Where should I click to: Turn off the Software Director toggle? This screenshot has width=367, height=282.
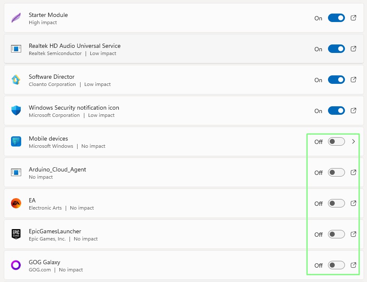(336, 80)
